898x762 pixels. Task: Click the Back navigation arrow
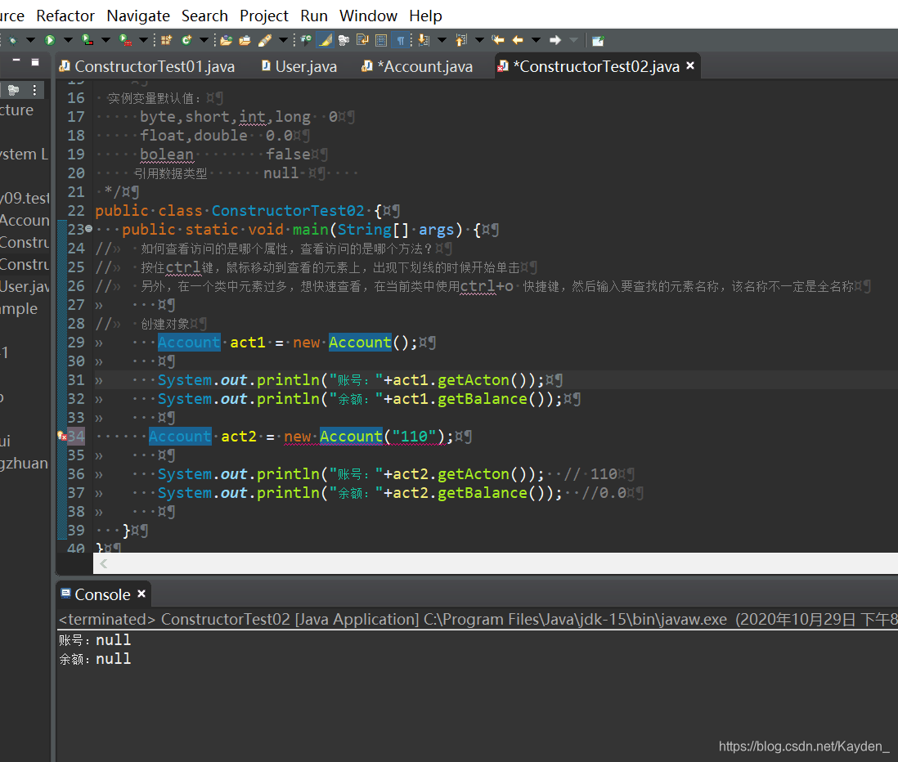tap(518, 40)
